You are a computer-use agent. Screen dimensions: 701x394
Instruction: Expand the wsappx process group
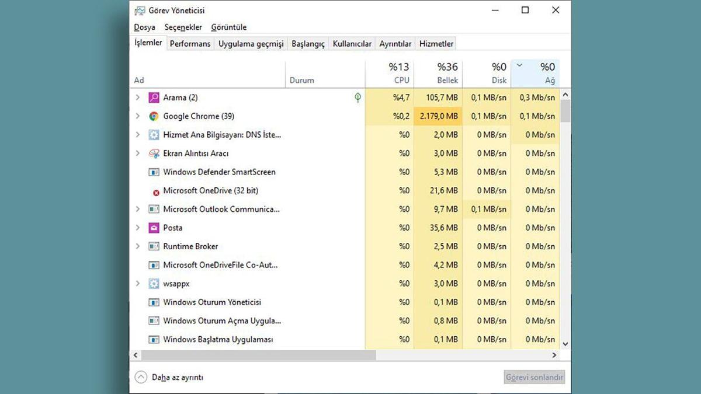pos(137,284)
